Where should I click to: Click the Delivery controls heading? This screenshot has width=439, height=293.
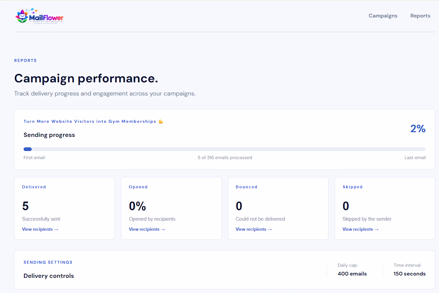click(x=49, y=276)
